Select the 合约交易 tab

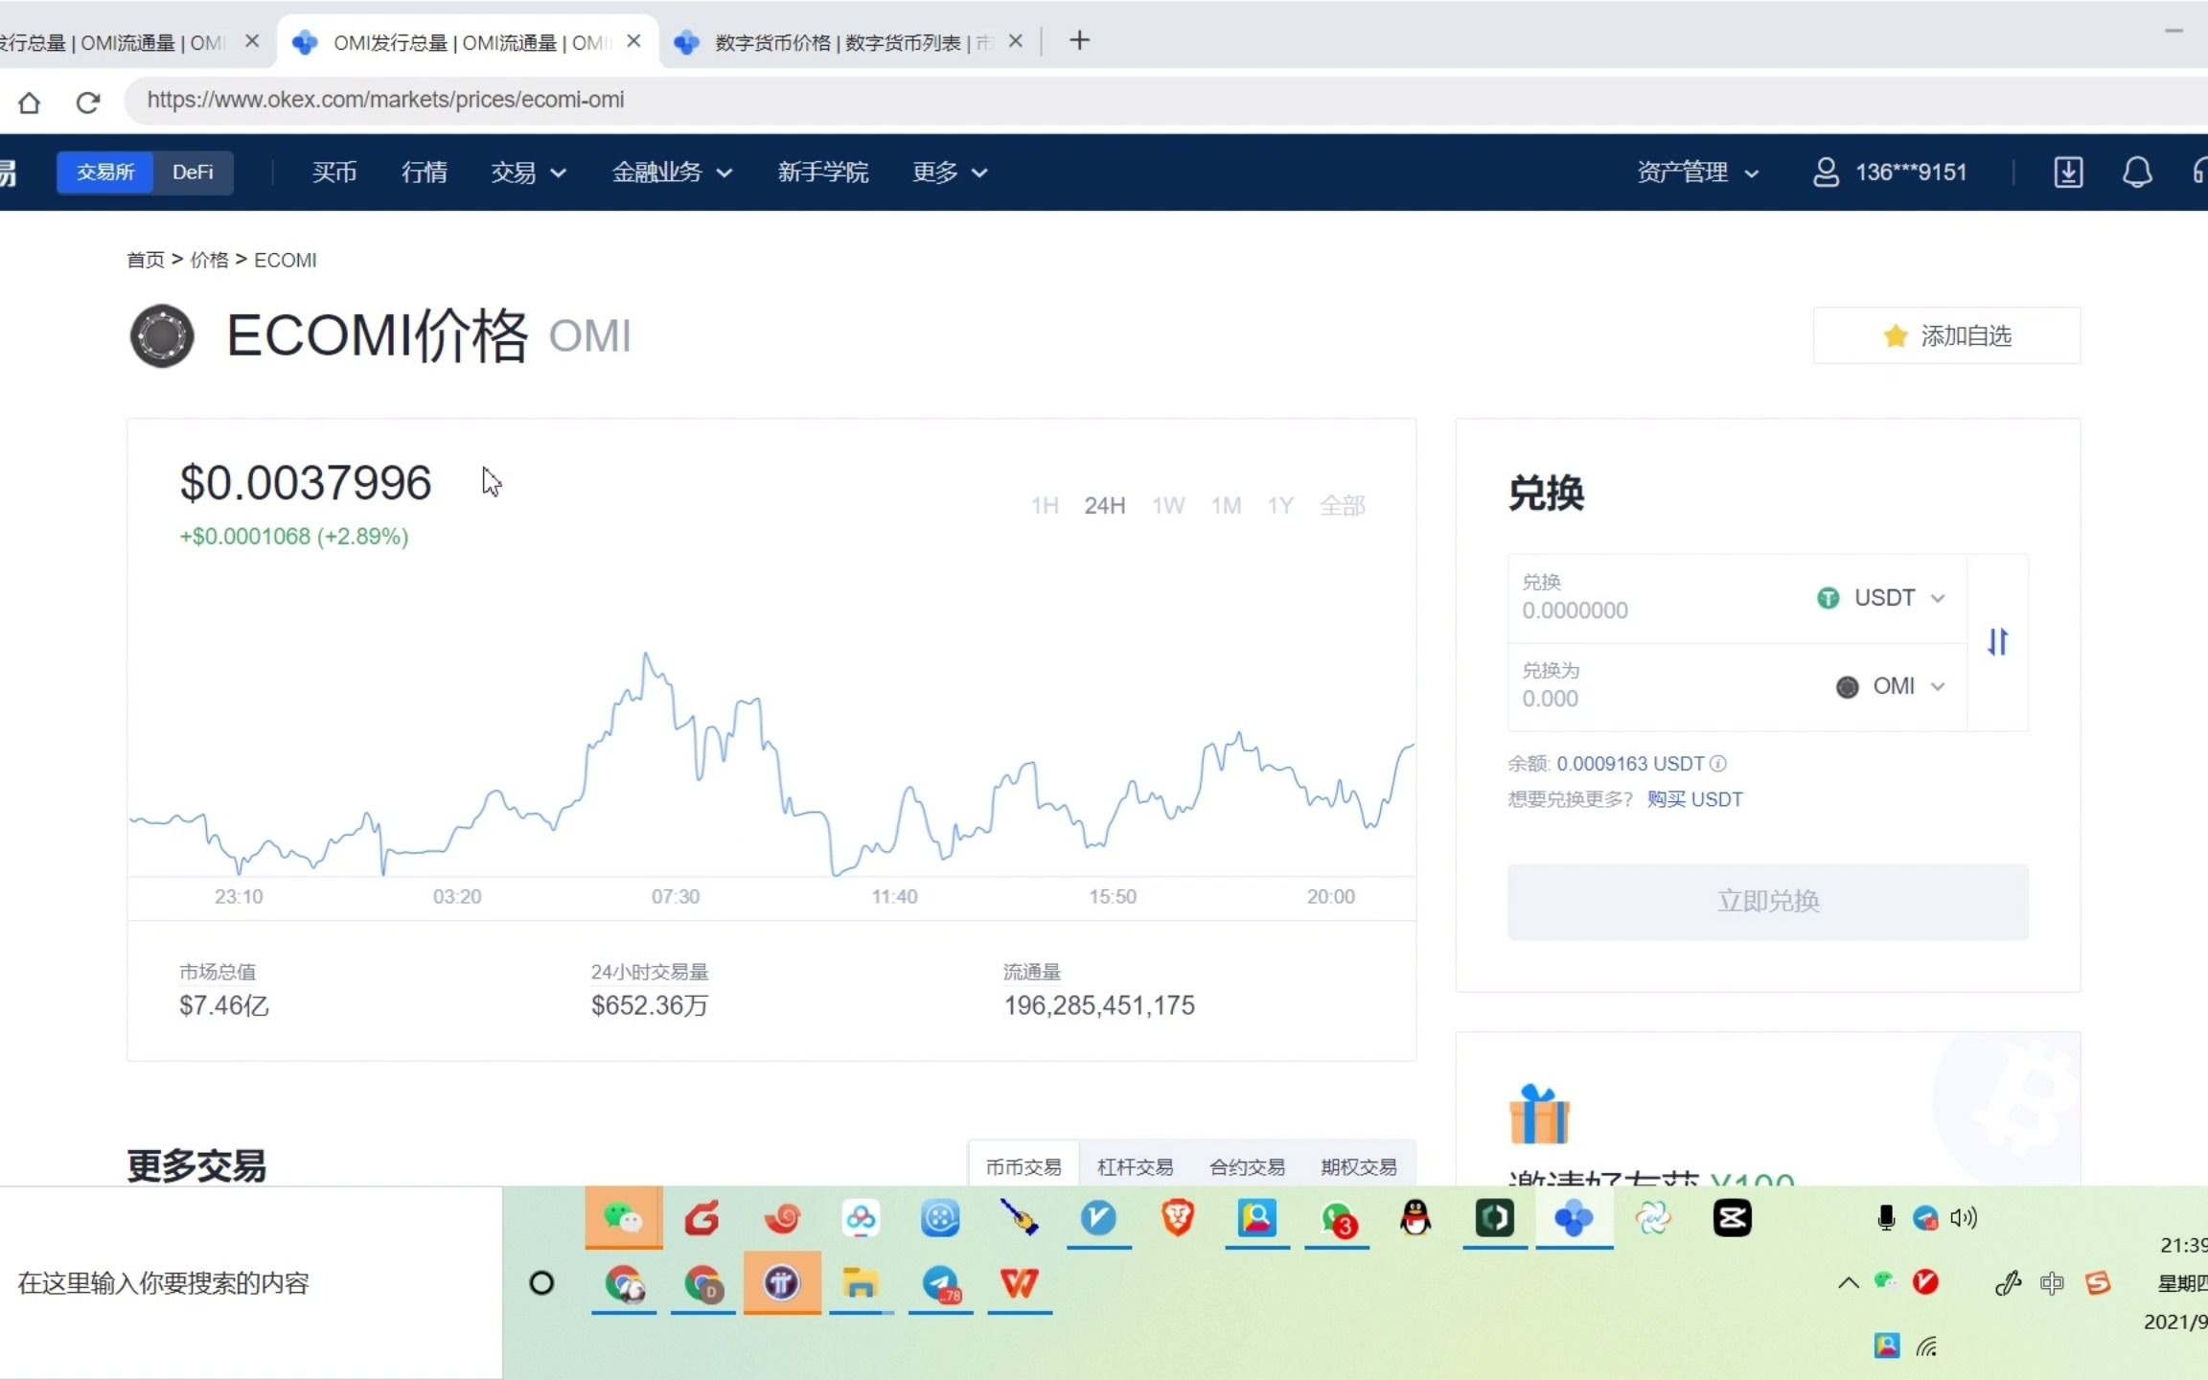pyautogui.click(x=1247, y=1166)
